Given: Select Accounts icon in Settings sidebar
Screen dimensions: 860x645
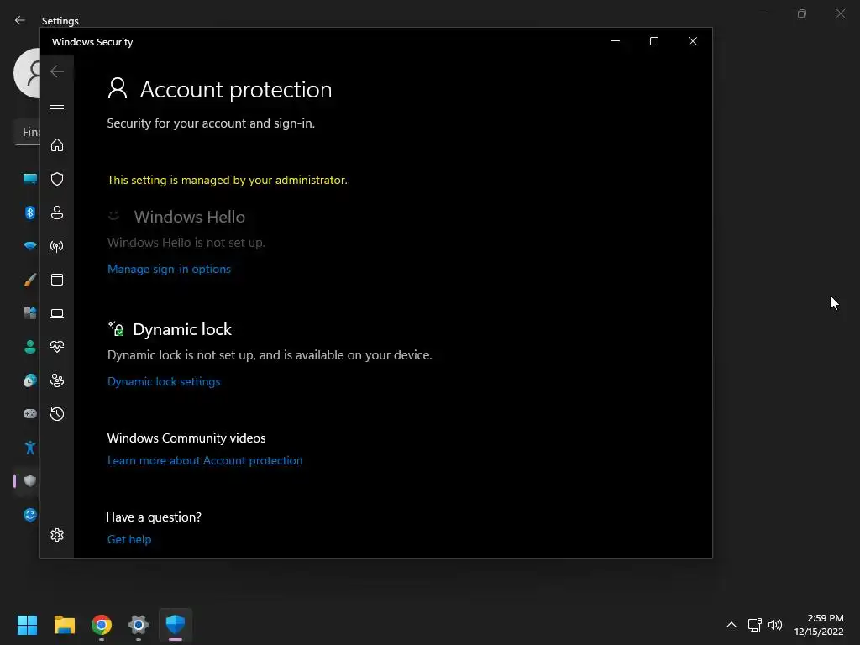Looking at the screenshot, I should (30, 347).
